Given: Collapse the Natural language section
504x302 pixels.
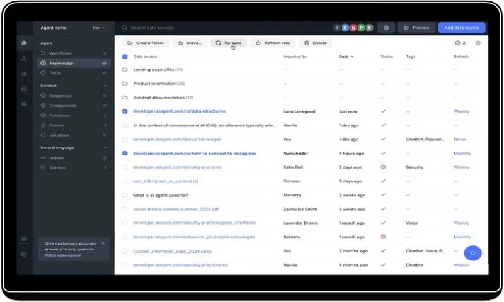Looking at the screenshot, I should pos(105,148).
